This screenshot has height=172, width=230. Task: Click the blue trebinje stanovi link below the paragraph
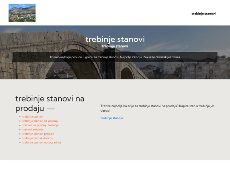(x=112, y=118)
